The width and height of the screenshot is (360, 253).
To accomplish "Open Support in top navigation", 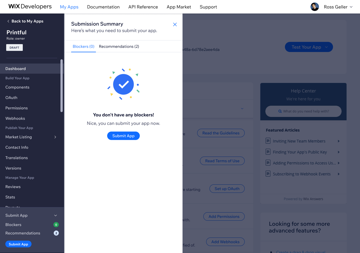I will coord(208,7).
